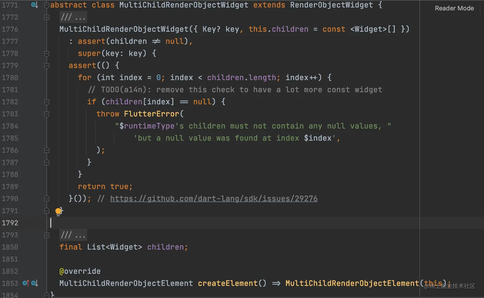Click fold end marker on line 1786
Viewport: 484px width, 298px height.
tap(47, 150)
